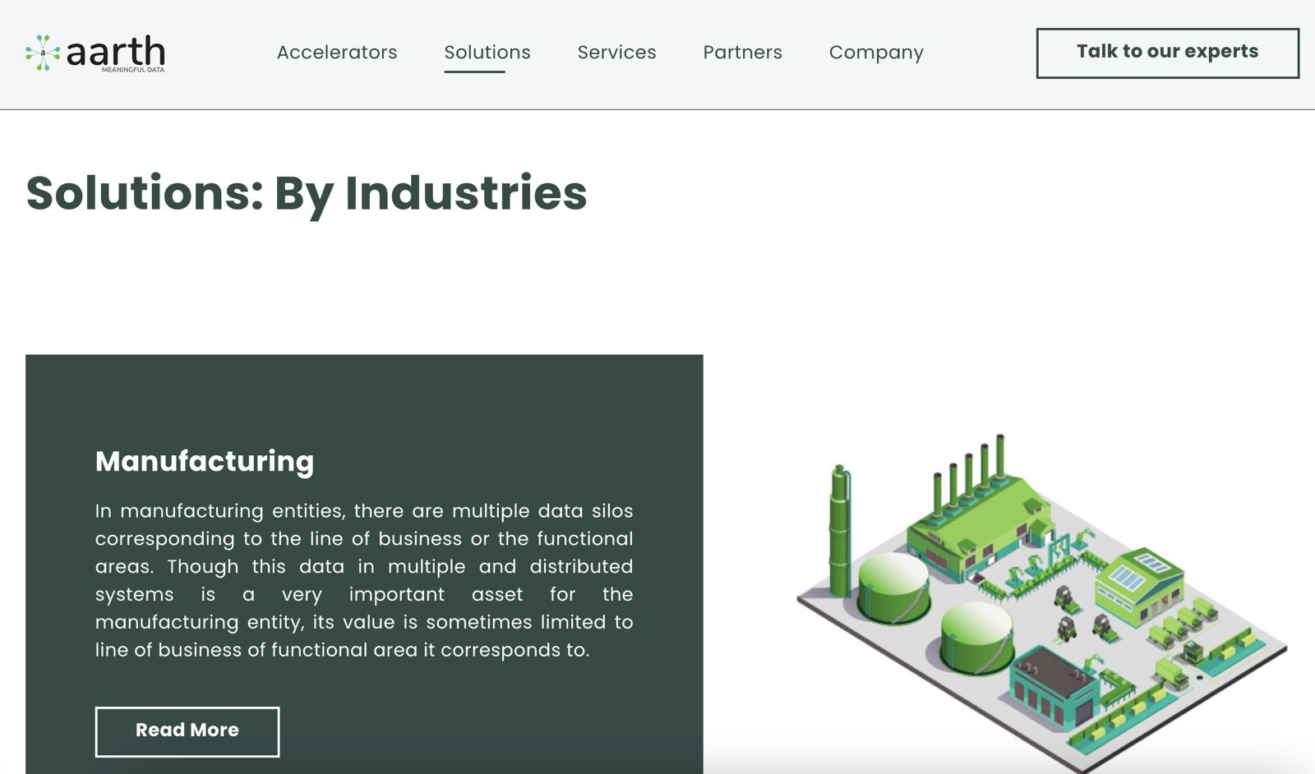Expand the Company navigation item
Image resolution: width=1315 pixels, height=774 pixels.
click(x=876, y=53)
